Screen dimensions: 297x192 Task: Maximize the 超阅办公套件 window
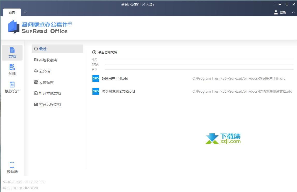tap(287, 4)
